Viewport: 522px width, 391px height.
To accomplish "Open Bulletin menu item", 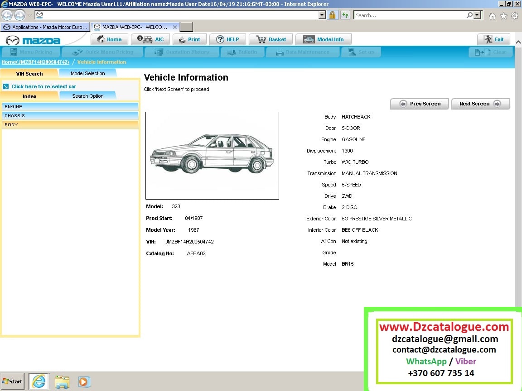I will tap(242, 52).
